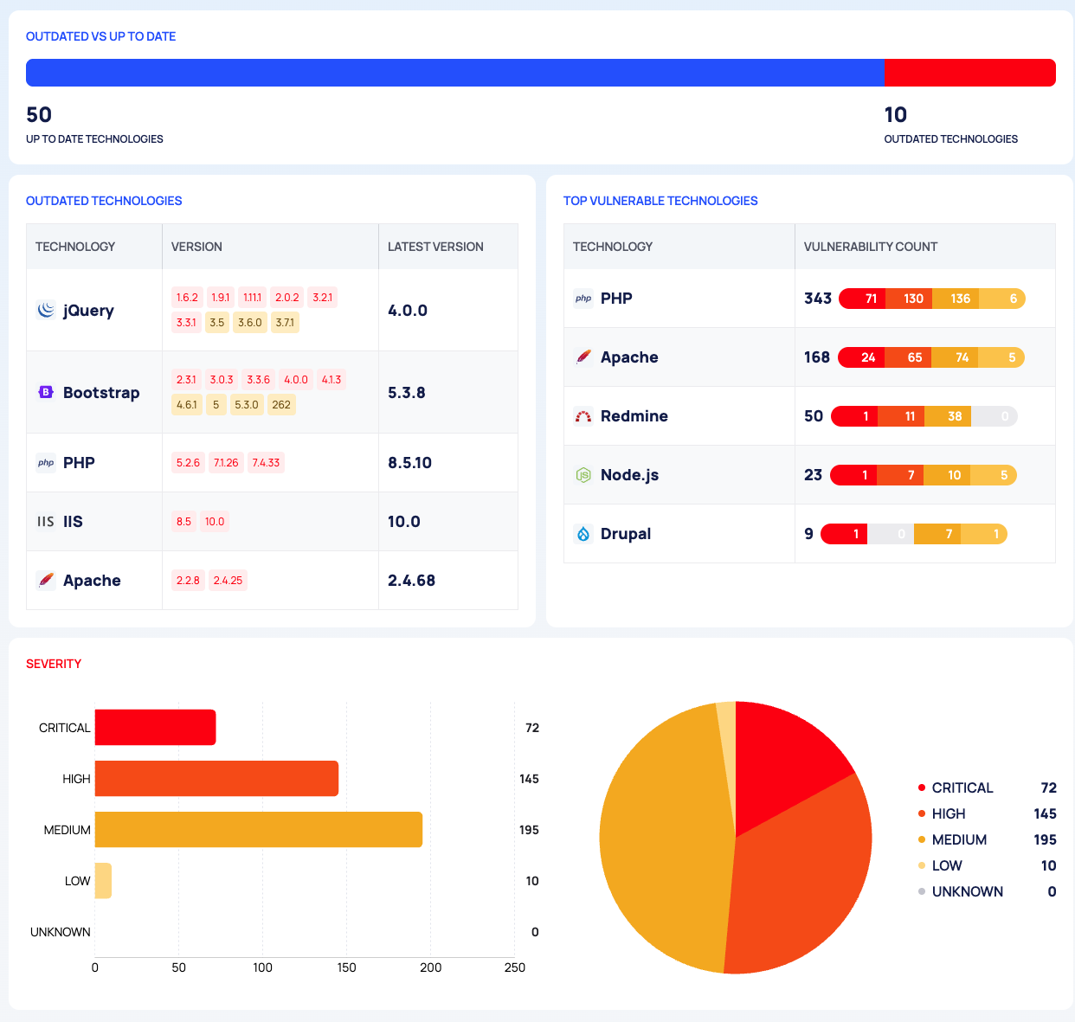1075x1022 pixels.
Task: Click the MEDIUM legend label beside pie chart
Action: point(959,839)
